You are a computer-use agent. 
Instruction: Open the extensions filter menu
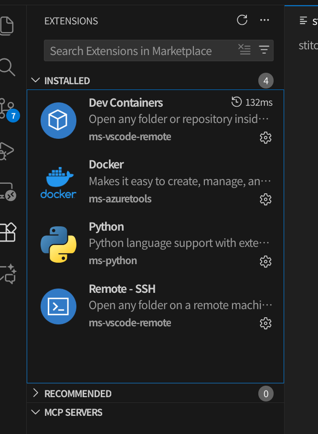pyautogui.click(x=264, y=50)
